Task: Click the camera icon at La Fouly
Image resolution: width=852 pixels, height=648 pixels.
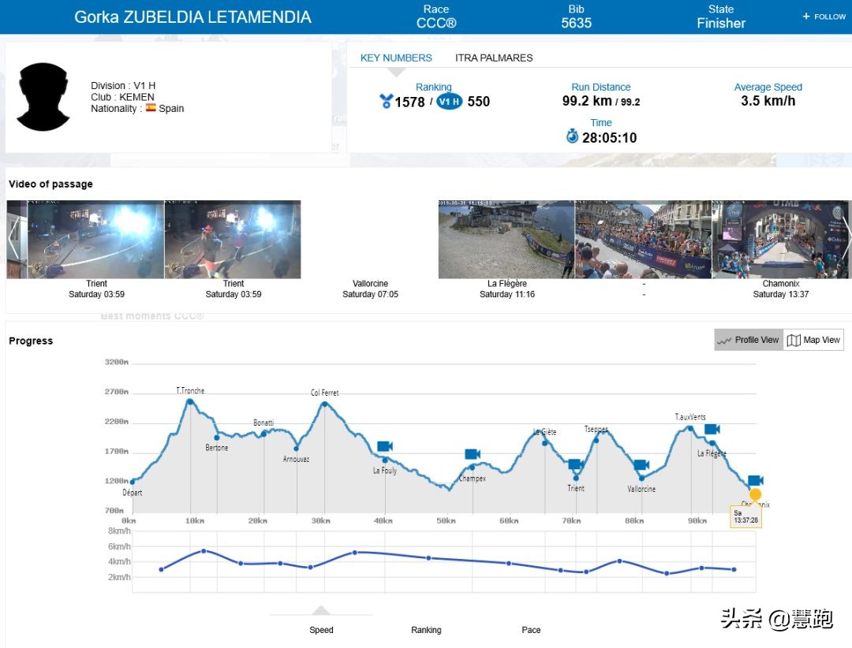Action: point(385,446)
